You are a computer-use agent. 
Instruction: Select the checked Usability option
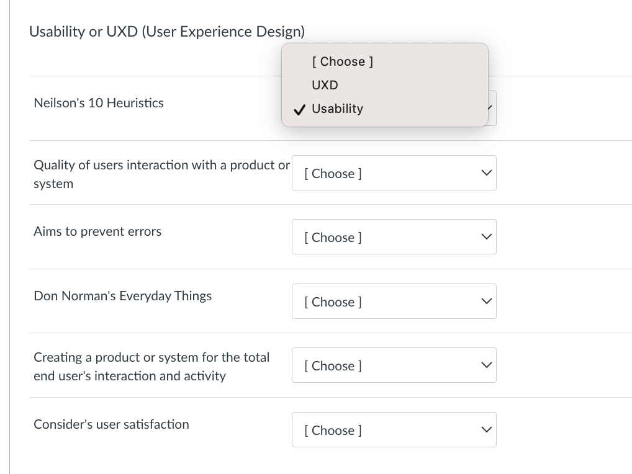pos(337,109)
